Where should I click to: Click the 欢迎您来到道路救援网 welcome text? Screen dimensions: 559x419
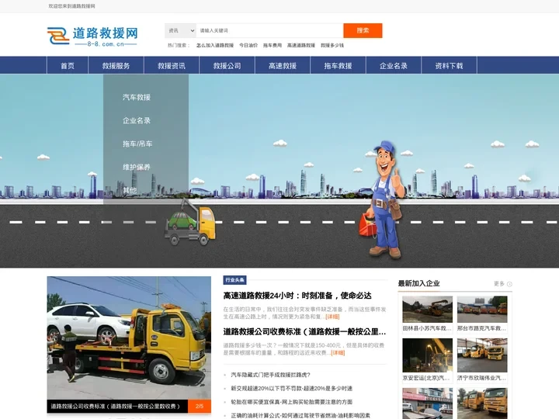pos(71,6)
